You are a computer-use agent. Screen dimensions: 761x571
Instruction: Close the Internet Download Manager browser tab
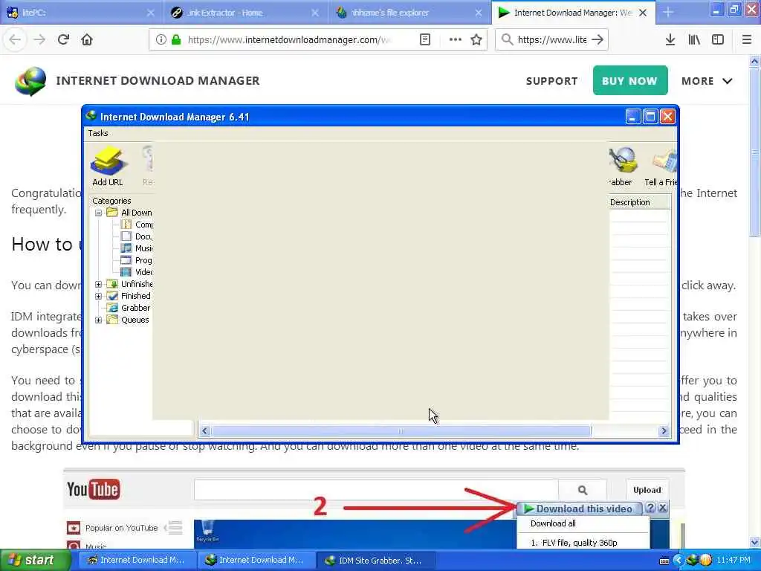(643, 13)
